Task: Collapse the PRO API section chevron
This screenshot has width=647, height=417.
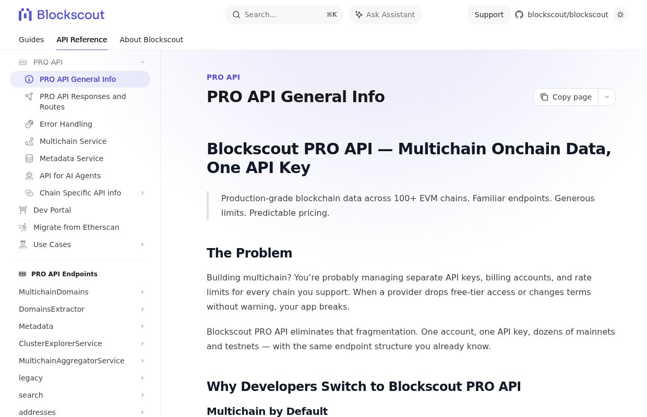Action: tap(142, 62)
